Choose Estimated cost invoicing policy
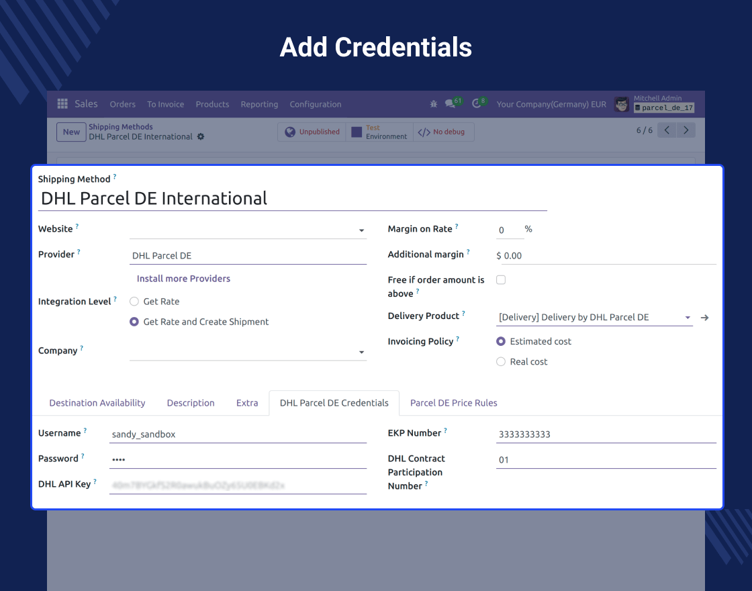This screenshot has height=591, width=752. point(501,341)
